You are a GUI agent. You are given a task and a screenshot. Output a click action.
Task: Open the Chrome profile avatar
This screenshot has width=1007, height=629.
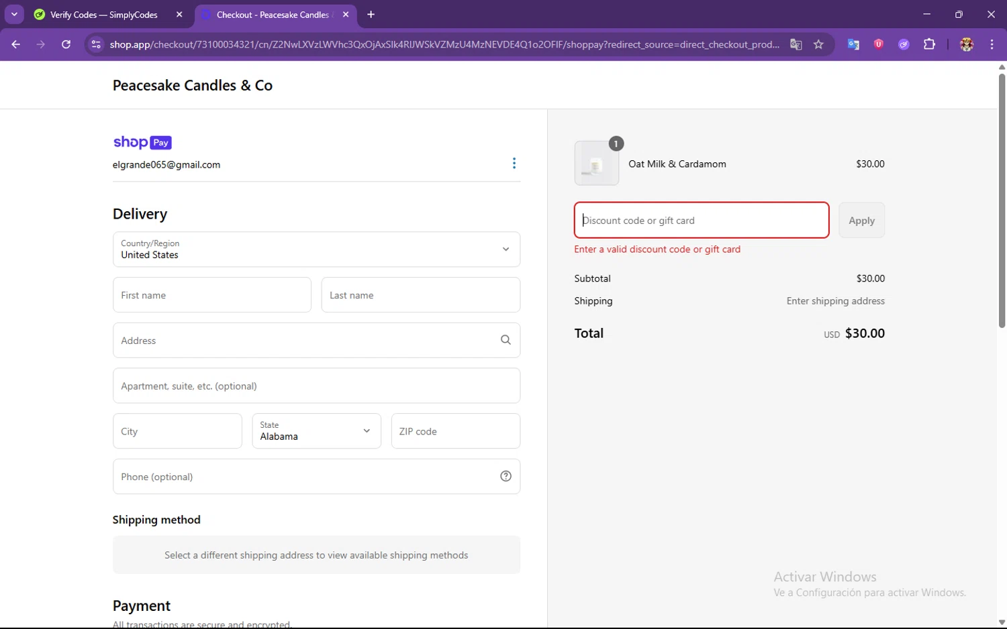(x=967, y=44)
